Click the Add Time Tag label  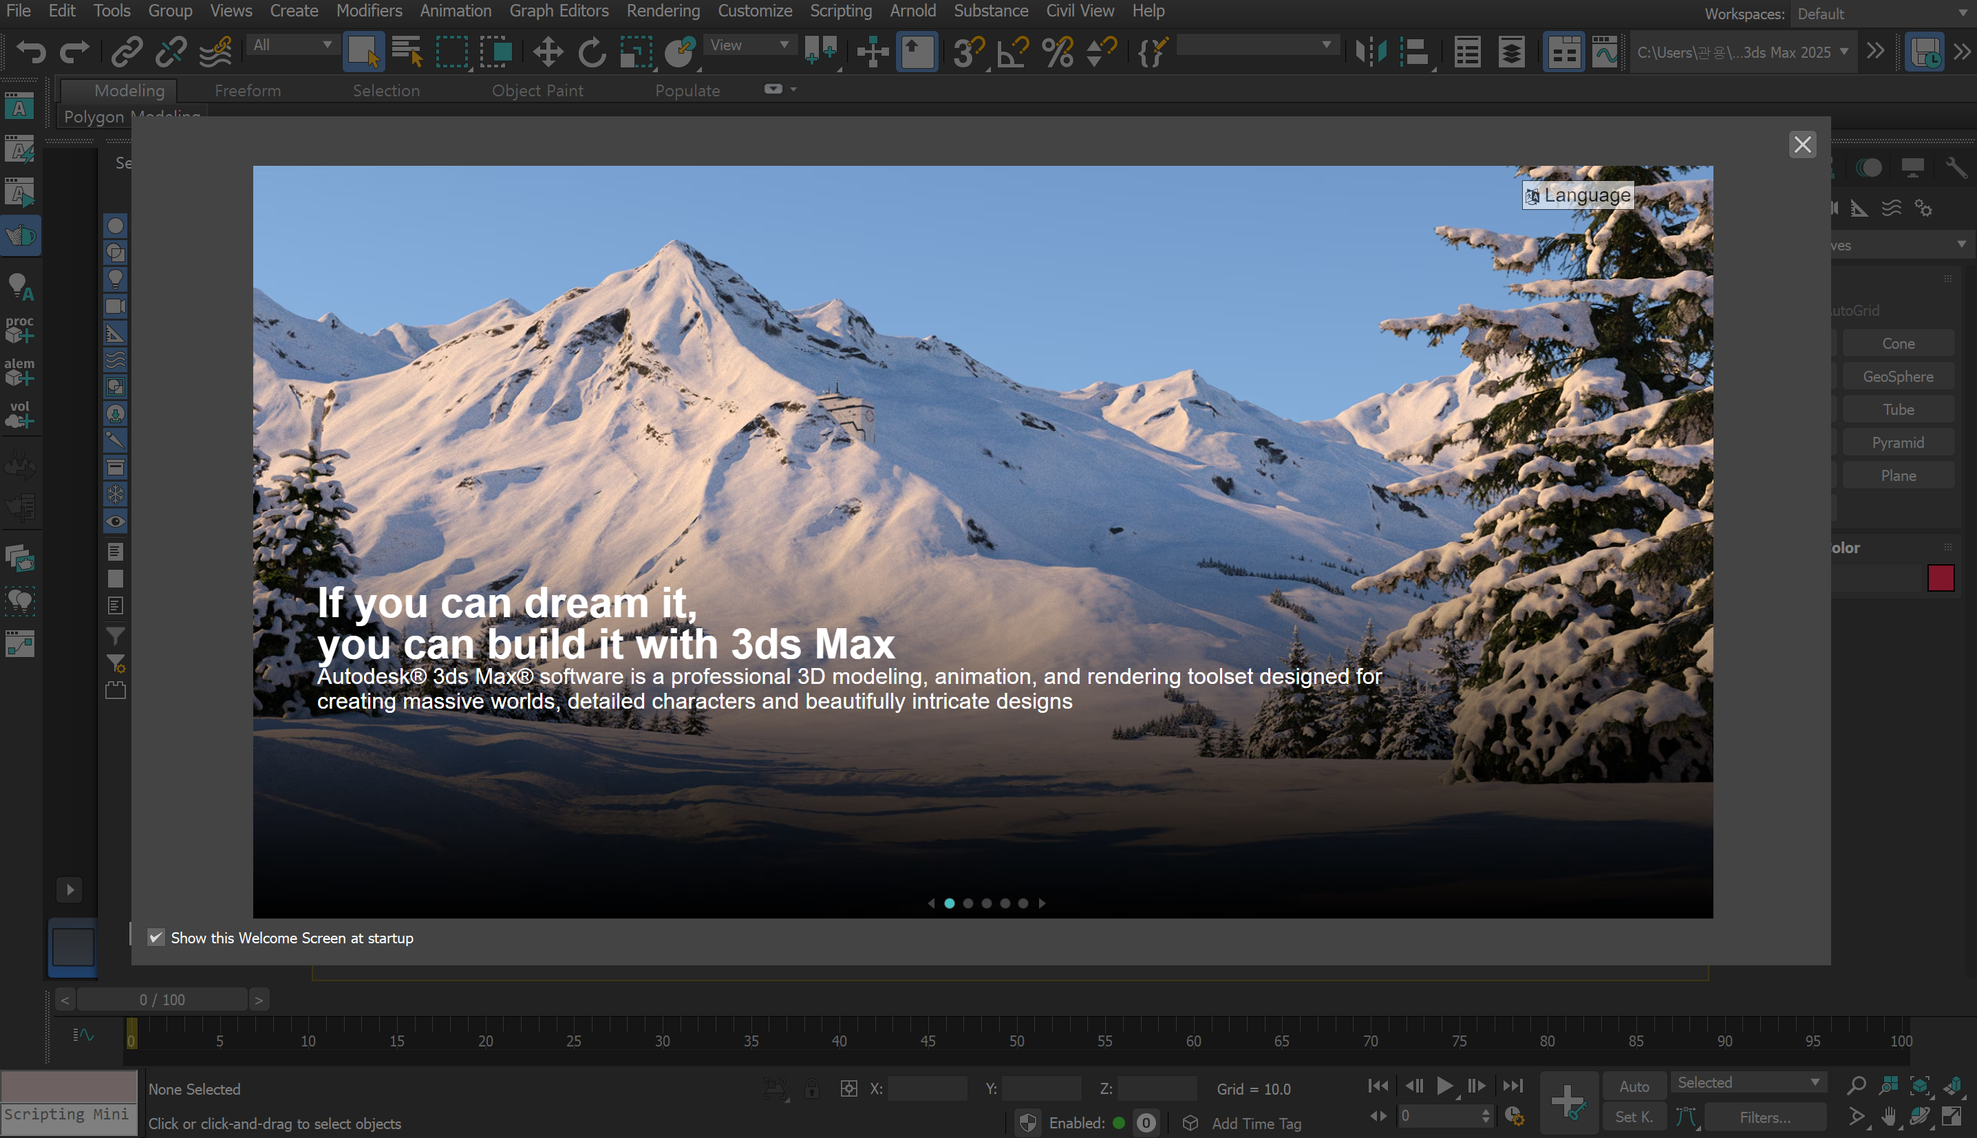click(x=1257, y=1123)
